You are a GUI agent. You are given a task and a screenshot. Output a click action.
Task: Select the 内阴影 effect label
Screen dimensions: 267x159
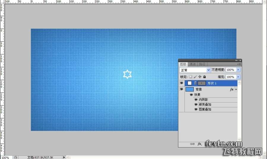[x=203, y=100]
